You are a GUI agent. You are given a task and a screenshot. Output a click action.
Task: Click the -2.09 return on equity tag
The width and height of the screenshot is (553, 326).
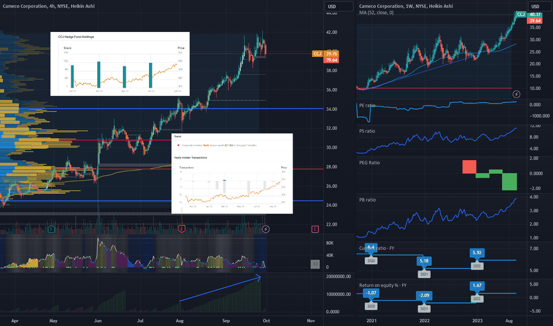click(424, 296)
